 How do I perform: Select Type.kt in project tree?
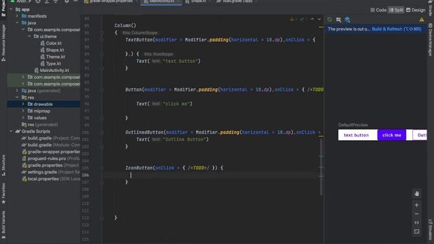point(54,63)
